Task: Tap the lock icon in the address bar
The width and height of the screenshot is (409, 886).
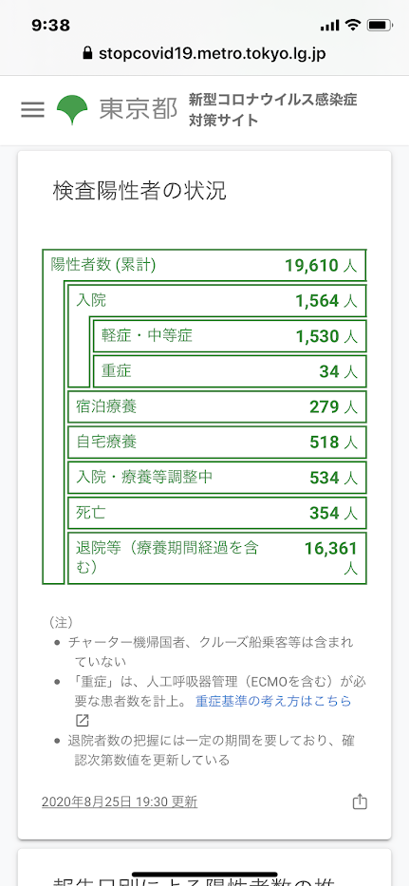Action: tap(87, 54)
